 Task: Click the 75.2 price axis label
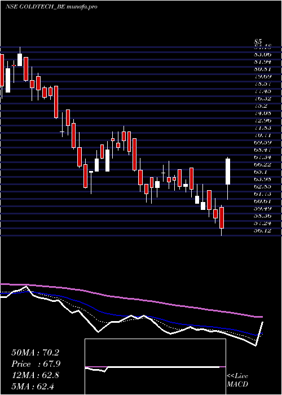coord(261,106)
